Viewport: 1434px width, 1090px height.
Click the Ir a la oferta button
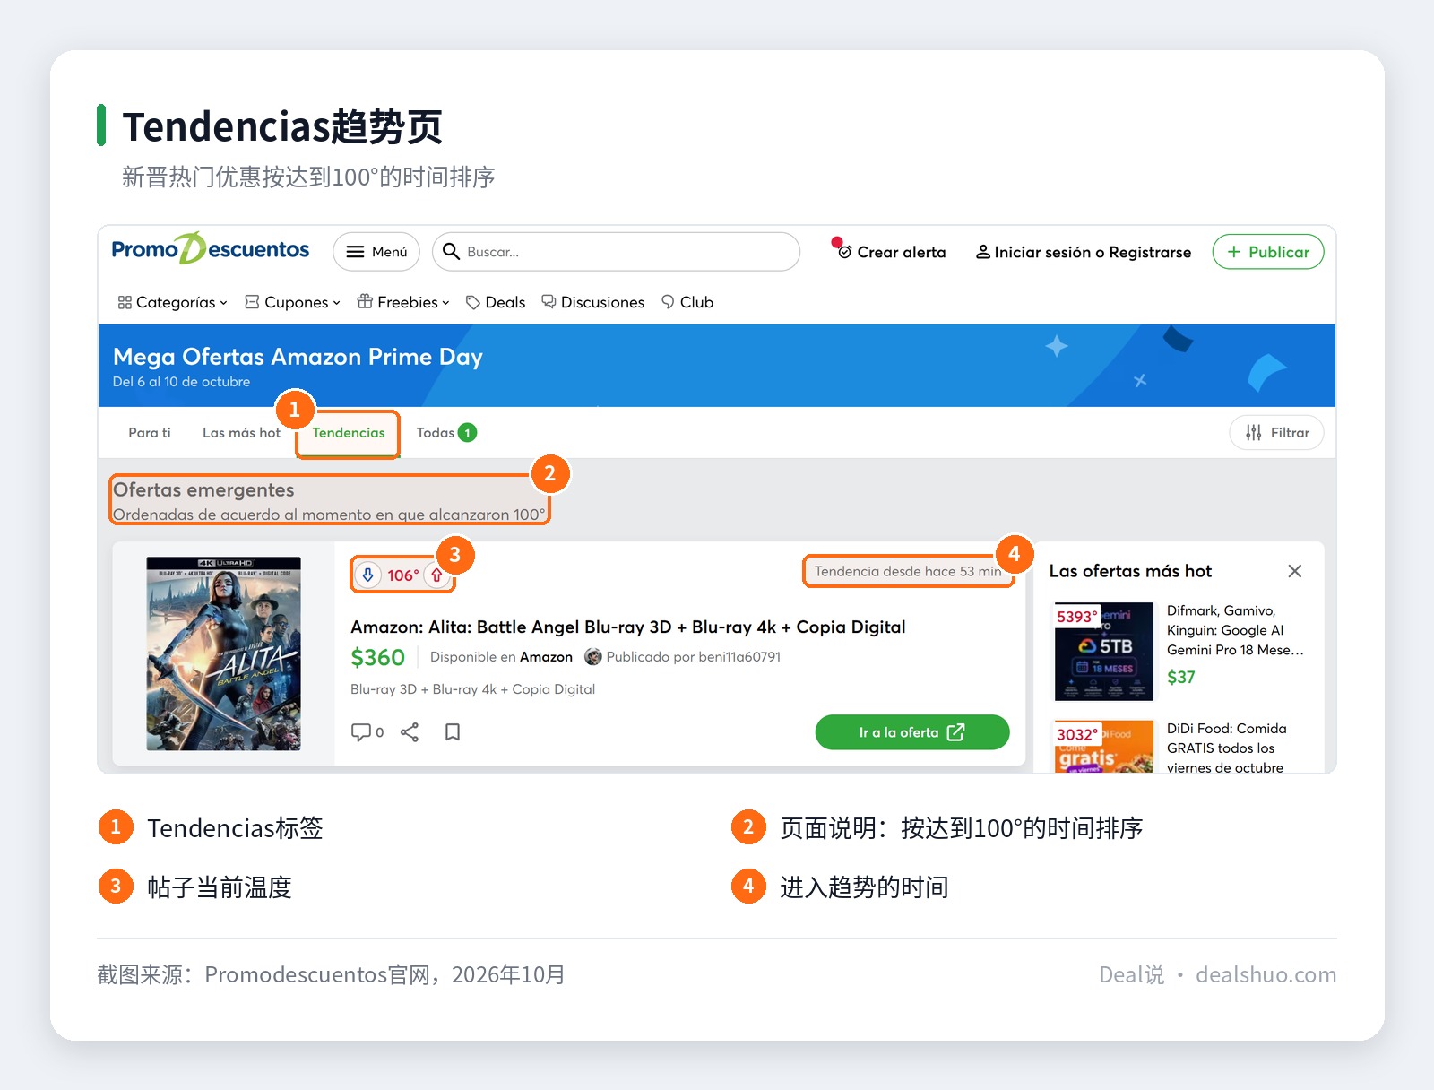pos(912,732)
